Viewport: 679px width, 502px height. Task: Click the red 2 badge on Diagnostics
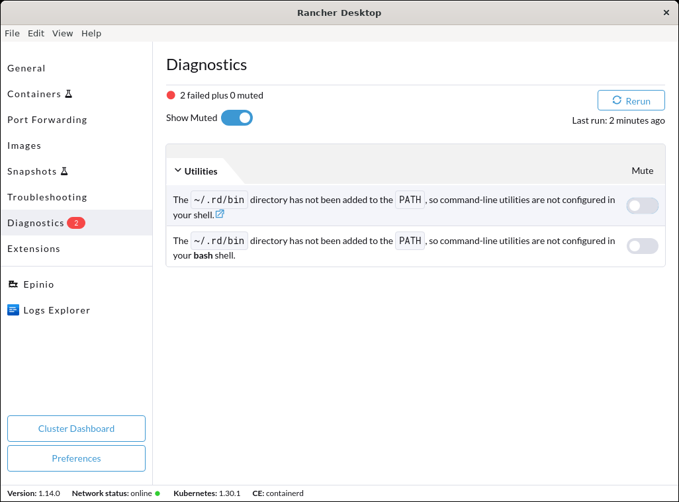click(76, 223)
